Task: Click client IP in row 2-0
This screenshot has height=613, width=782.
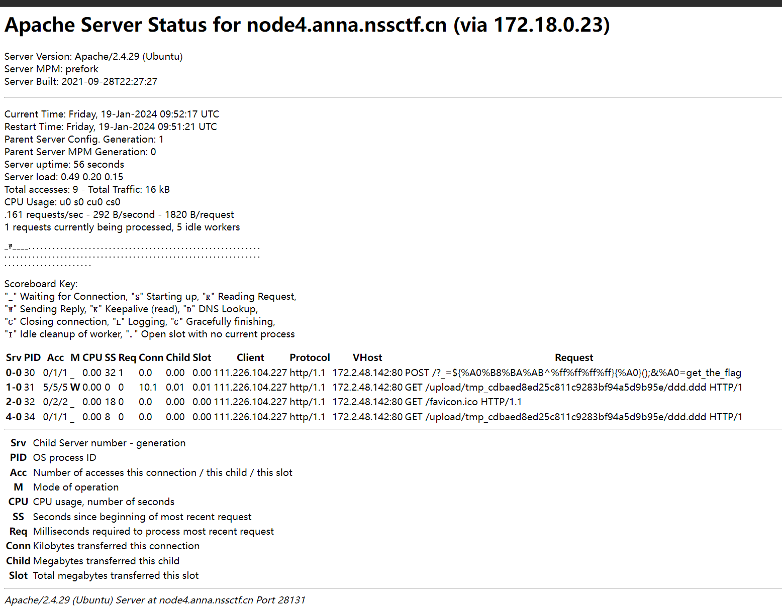Action: [250, 402]
